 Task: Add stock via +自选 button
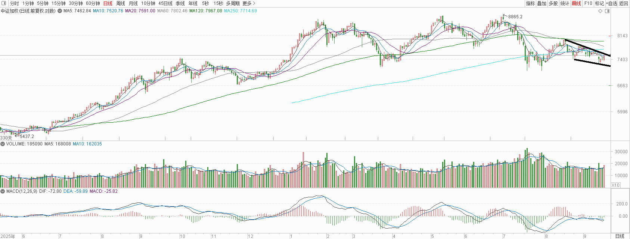pyautogui.click(x=612, y=3)
